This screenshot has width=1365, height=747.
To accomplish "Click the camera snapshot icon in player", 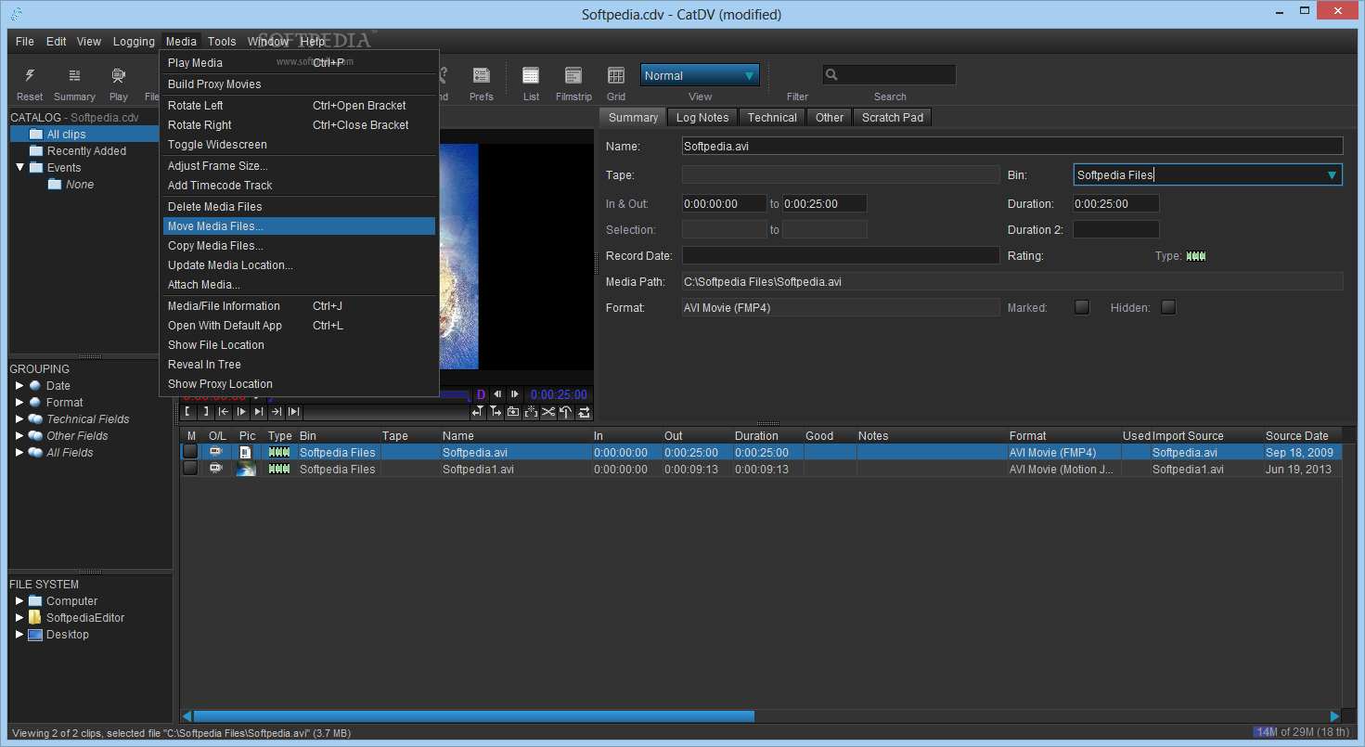I will coord(513,411).
